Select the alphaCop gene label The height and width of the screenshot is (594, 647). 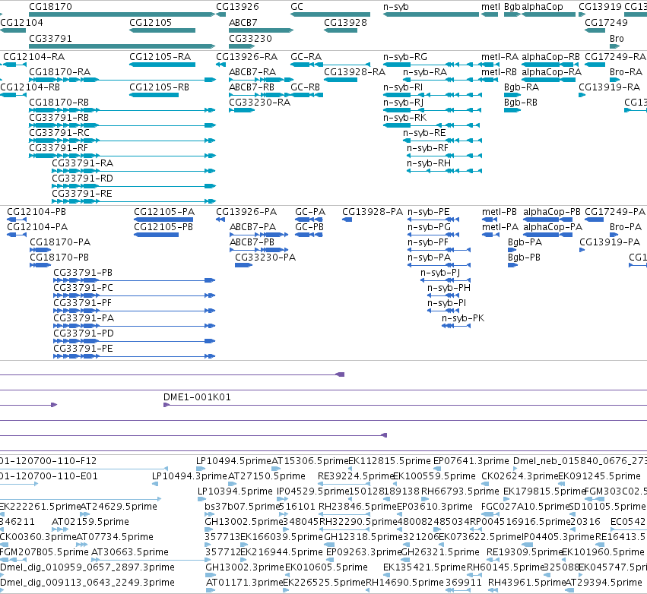542,7
